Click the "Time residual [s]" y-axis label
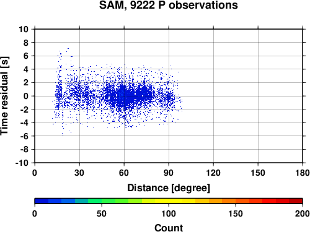 pyautogui.click(x=4, y=96)
